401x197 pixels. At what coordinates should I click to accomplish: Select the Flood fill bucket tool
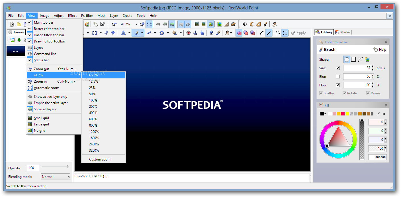pyautogui.click(x=175, y=33)
